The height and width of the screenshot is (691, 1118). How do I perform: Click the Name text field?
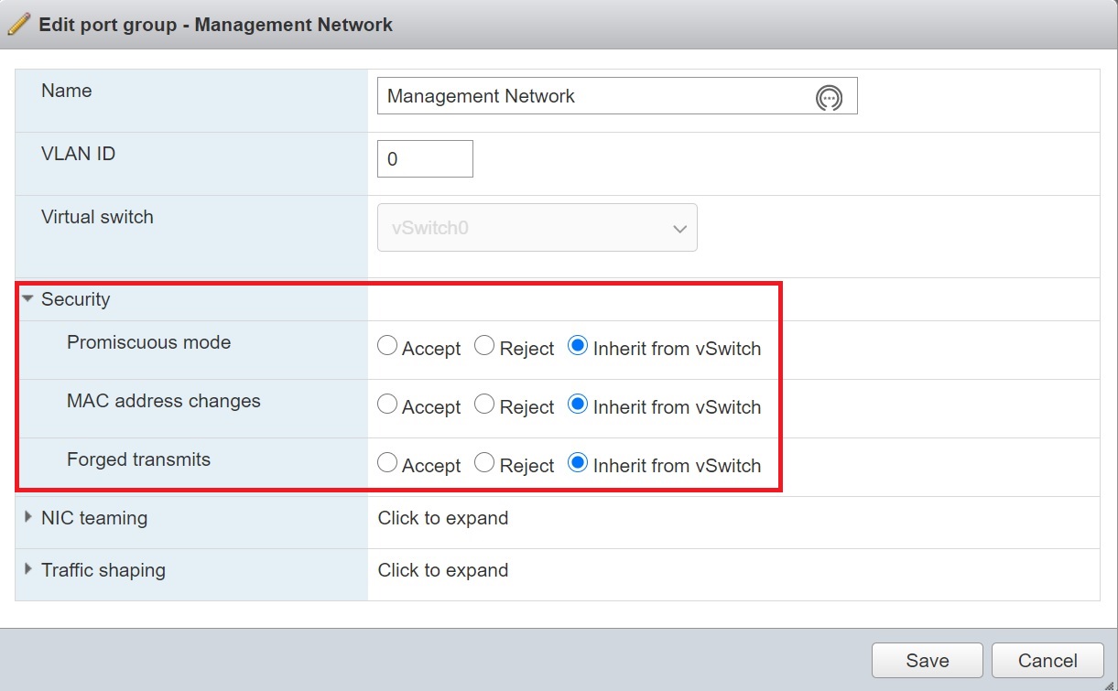click(x=595, y=96)
